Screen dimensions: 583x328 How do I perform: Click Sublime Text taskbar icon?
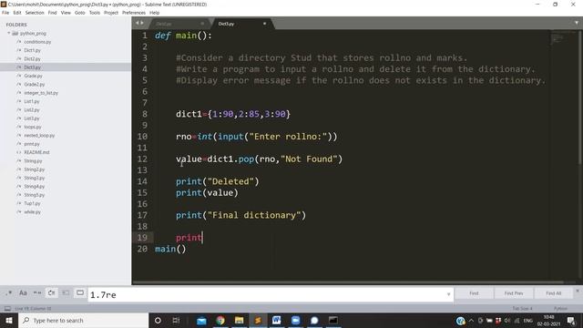(x=258, y=320)
